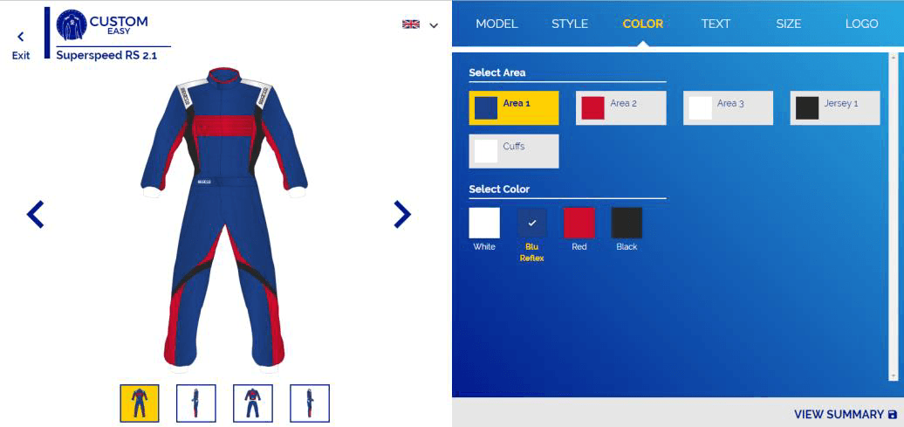Open the language dropdown chevron
The image size is (904, 427).
coord(434,25)
